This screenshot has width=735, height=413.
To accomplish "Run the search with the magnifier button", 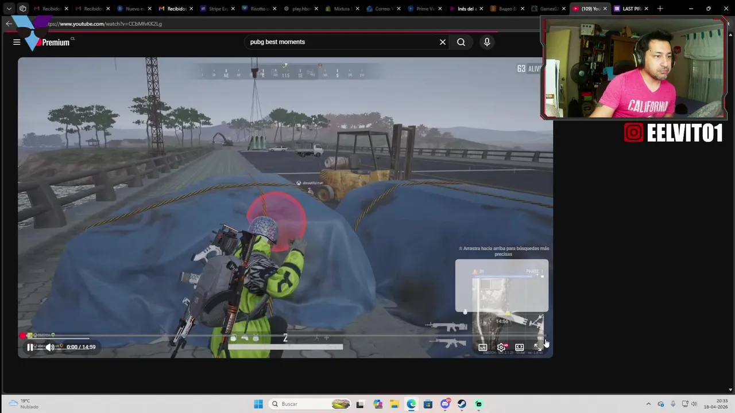I will coord(461,42).
